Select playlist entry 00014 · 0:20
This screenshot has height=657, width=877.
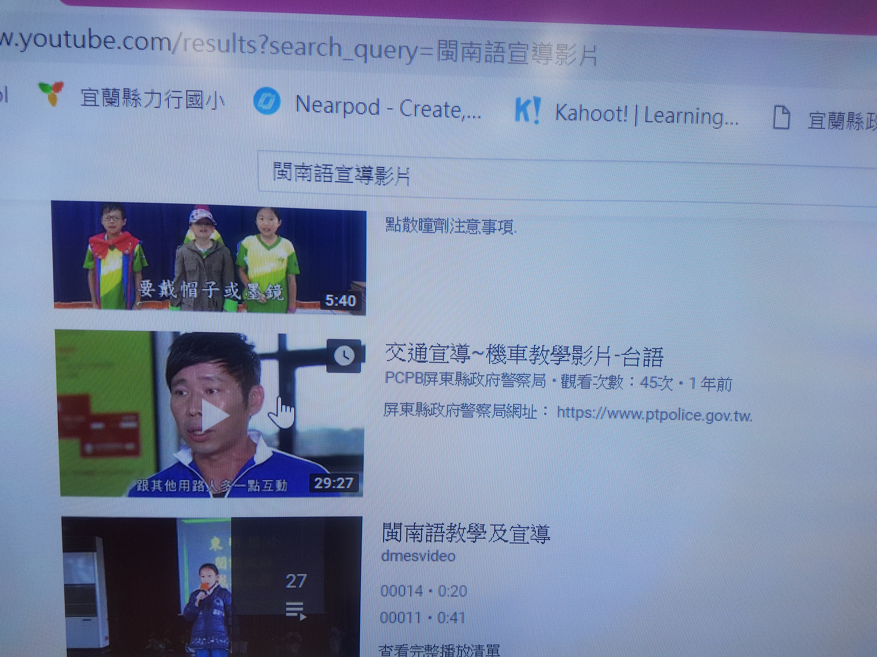[423, 591]
